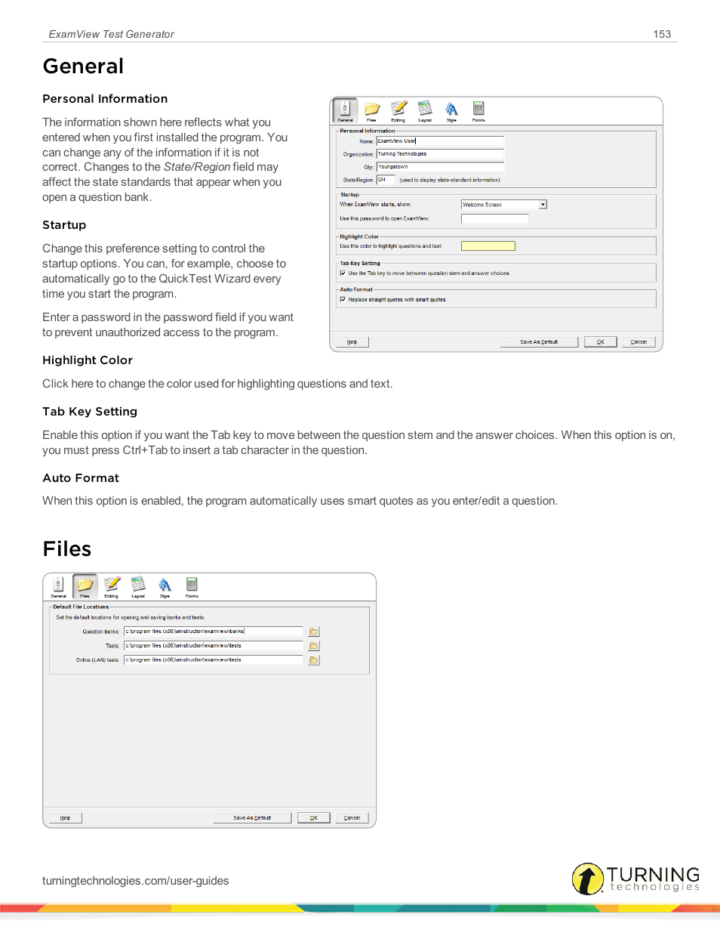Open the Layout tab in the Files dialog
The width and height of the screenshot is (720, 933).
point(138,586)
